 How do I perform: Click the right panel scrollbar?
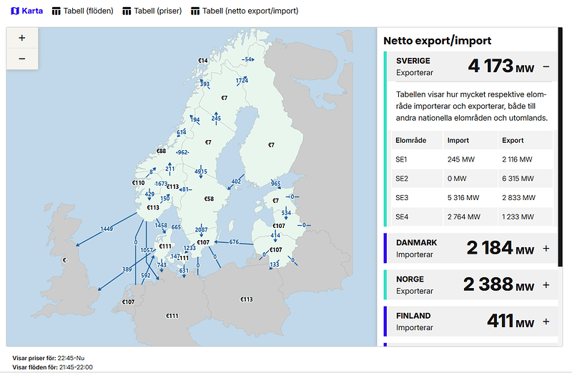(561, 146)
